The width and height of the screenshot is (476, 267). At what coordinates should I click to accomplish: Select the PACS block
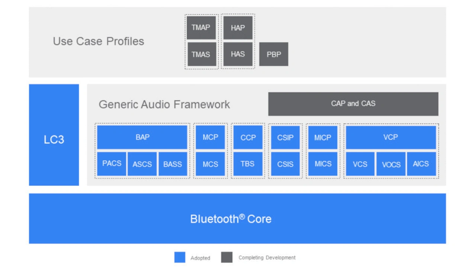112,164
